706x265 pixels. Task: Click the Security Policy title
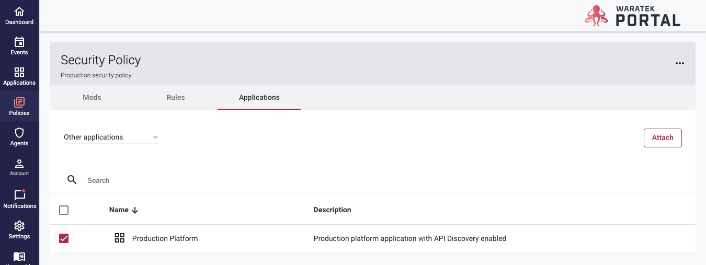click(100, 60)
